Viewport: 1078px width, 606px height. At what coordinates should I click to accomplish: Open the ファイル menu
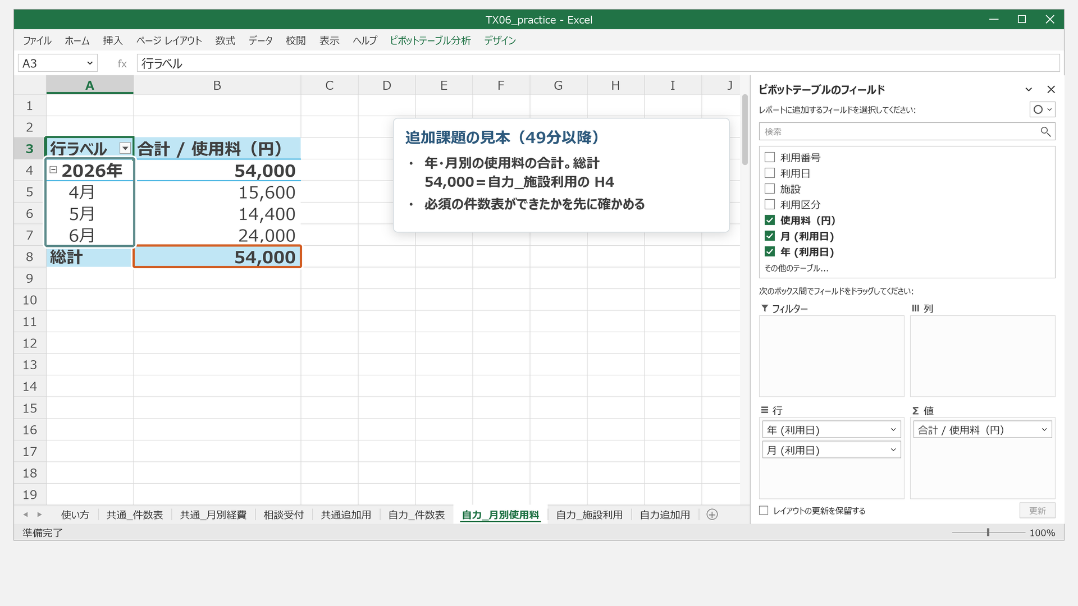(x=37, y=40)
